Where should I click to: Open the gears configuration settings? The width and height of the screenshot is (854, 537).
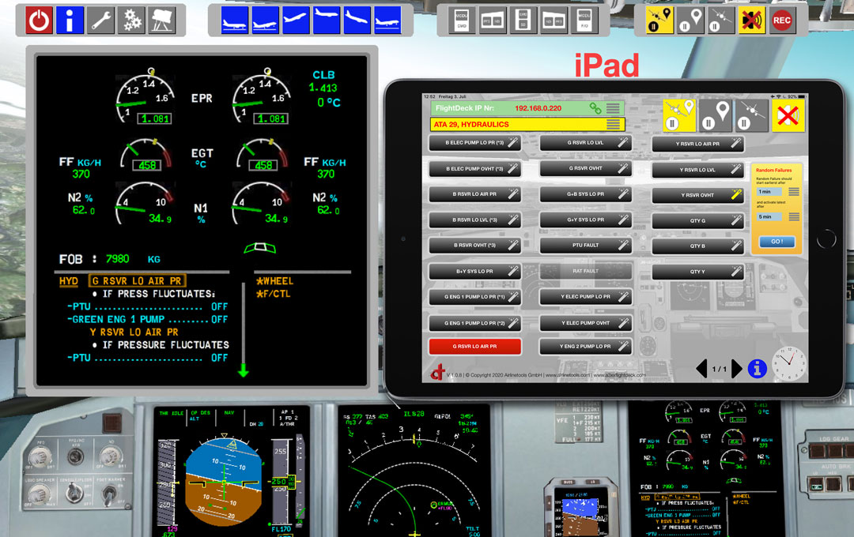[132, 19]
